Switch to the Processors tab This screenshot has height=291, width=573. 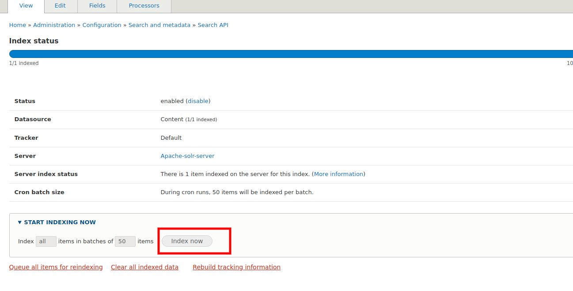[144, 6]
